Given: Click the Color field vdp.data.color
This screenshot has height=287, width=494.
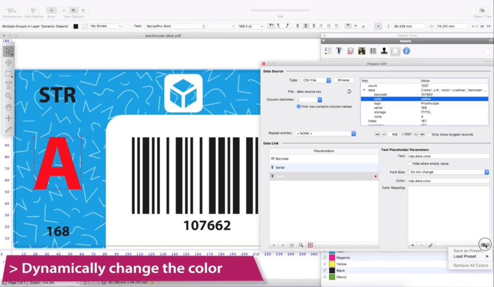Looking at the screenshot, I should [x=448, y=181].
